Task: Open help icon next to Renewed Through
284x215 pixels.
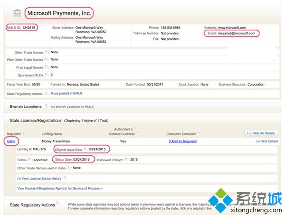Action: tap(126, 160)
